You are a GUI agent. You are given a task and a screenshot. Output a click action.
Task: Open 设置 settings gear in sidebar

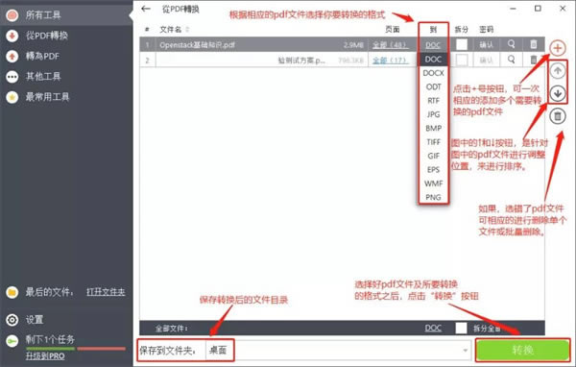(12, 320)
